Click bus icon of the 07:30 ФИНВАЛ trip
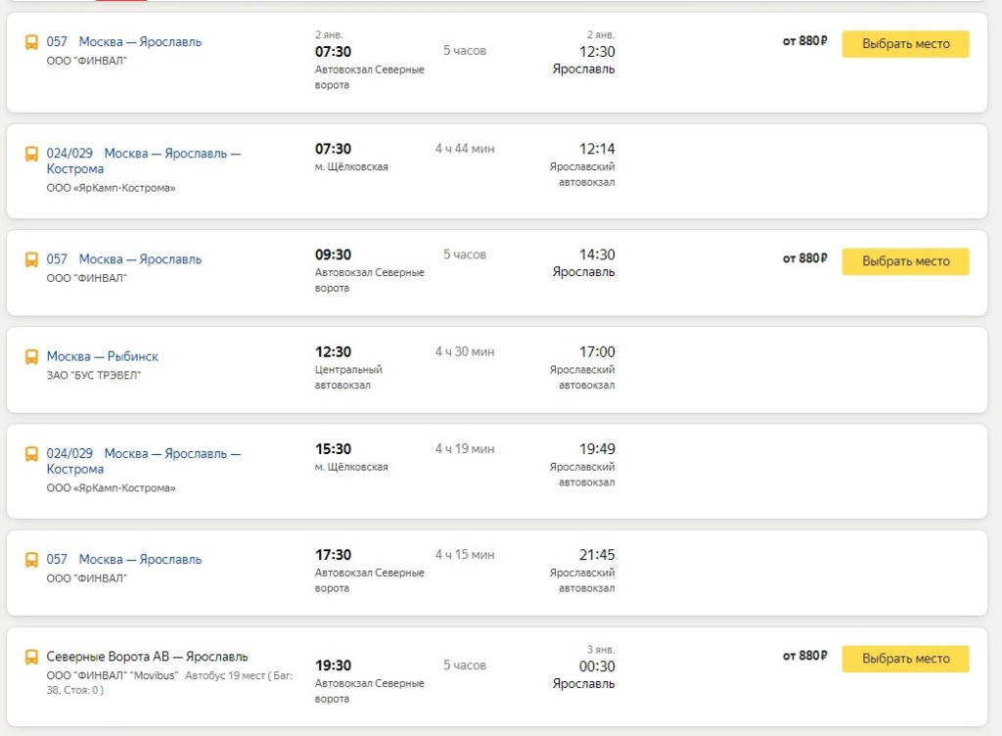This screenshot has height=736, width=1002. point(31,43)
